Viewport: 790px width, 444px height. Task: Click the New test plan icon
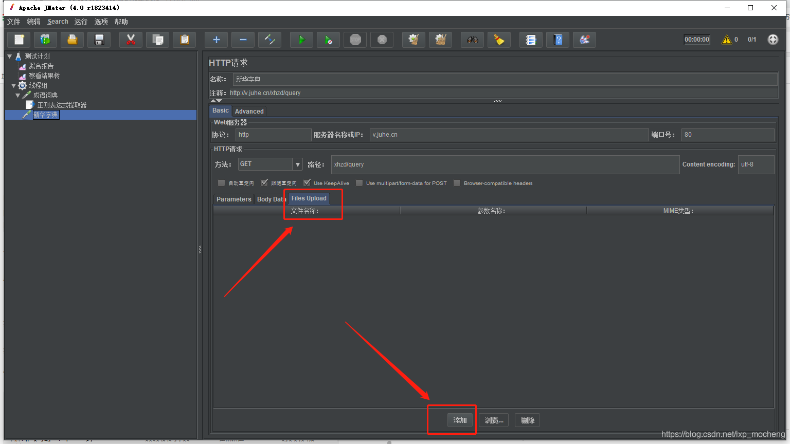pos(19,40)
